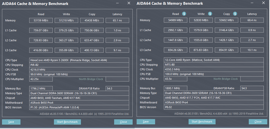Select L1 Cache Read value 2992.1 GB/s

click(176, 30)
